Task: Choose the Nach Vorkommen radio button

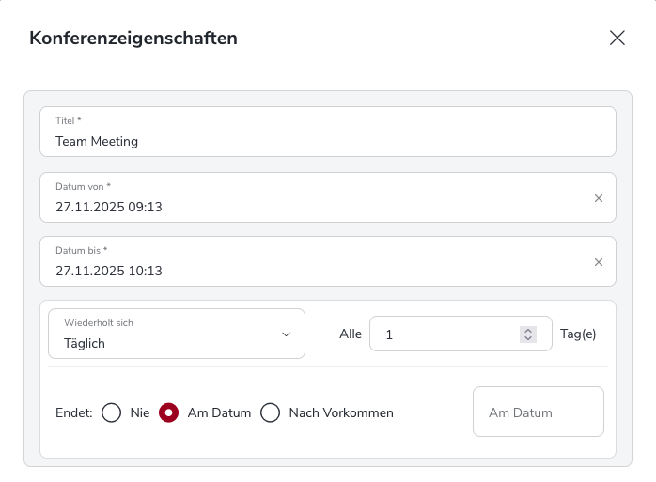Action: pyautogui.click(x=271, y=412)
